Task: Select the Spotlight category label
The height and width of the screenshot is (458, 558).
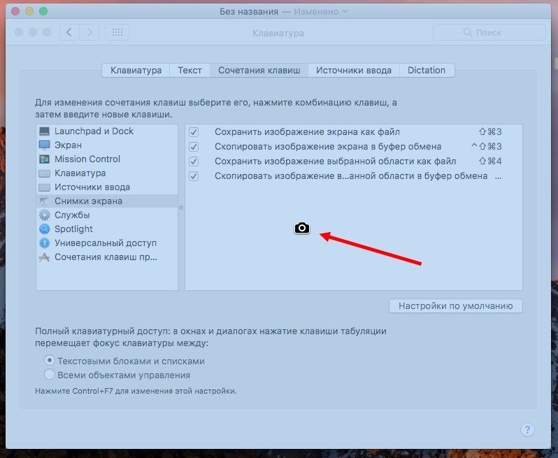Action: (x=73, y=229)
